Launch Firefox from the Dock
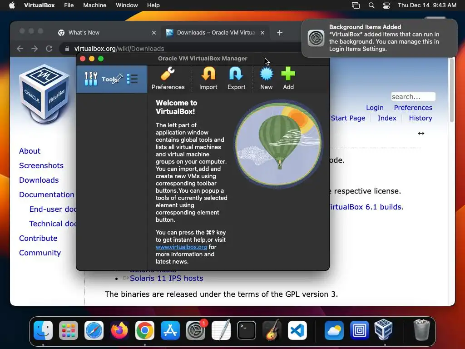 (119, 330)
